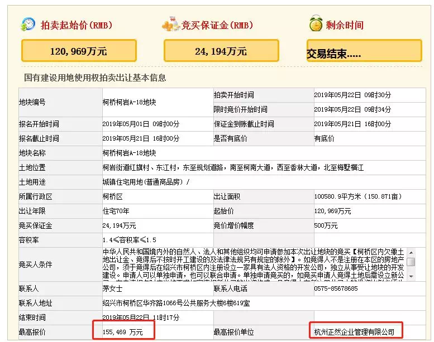Click the 地块编号 label cell
Screen dimensions: 434x342
coord(60,102)
